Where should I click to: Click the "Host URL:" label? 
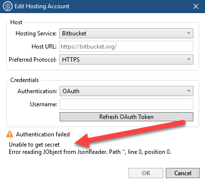click(44, 47)
